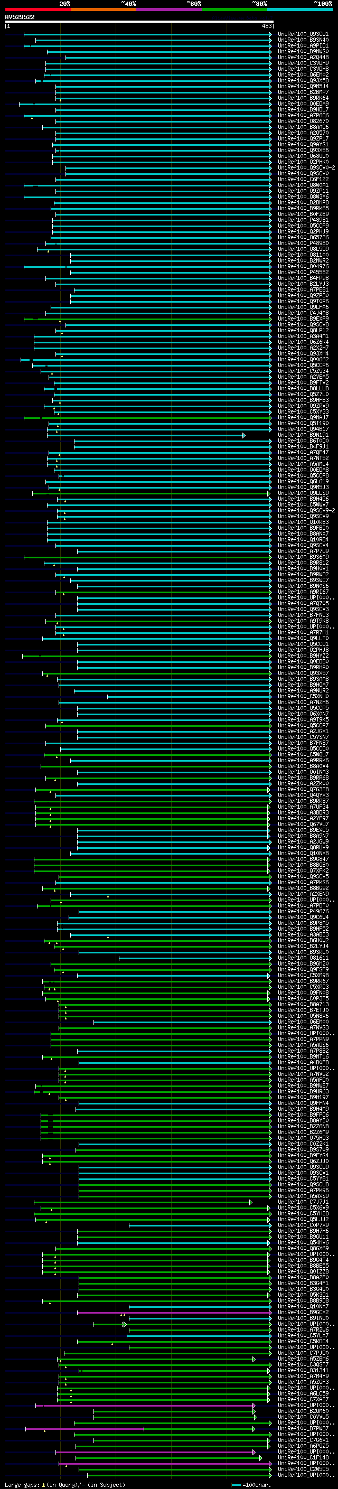Open the UniRef100_Q9SCW1 hit

click(303, 34)
